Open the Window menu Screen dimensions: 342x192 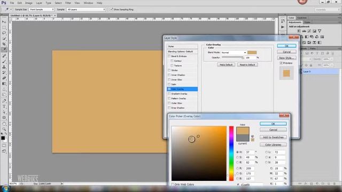[x=88, y=3]
